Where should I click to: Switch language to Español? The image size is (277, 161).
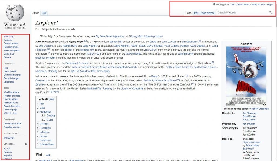[8, 156]
